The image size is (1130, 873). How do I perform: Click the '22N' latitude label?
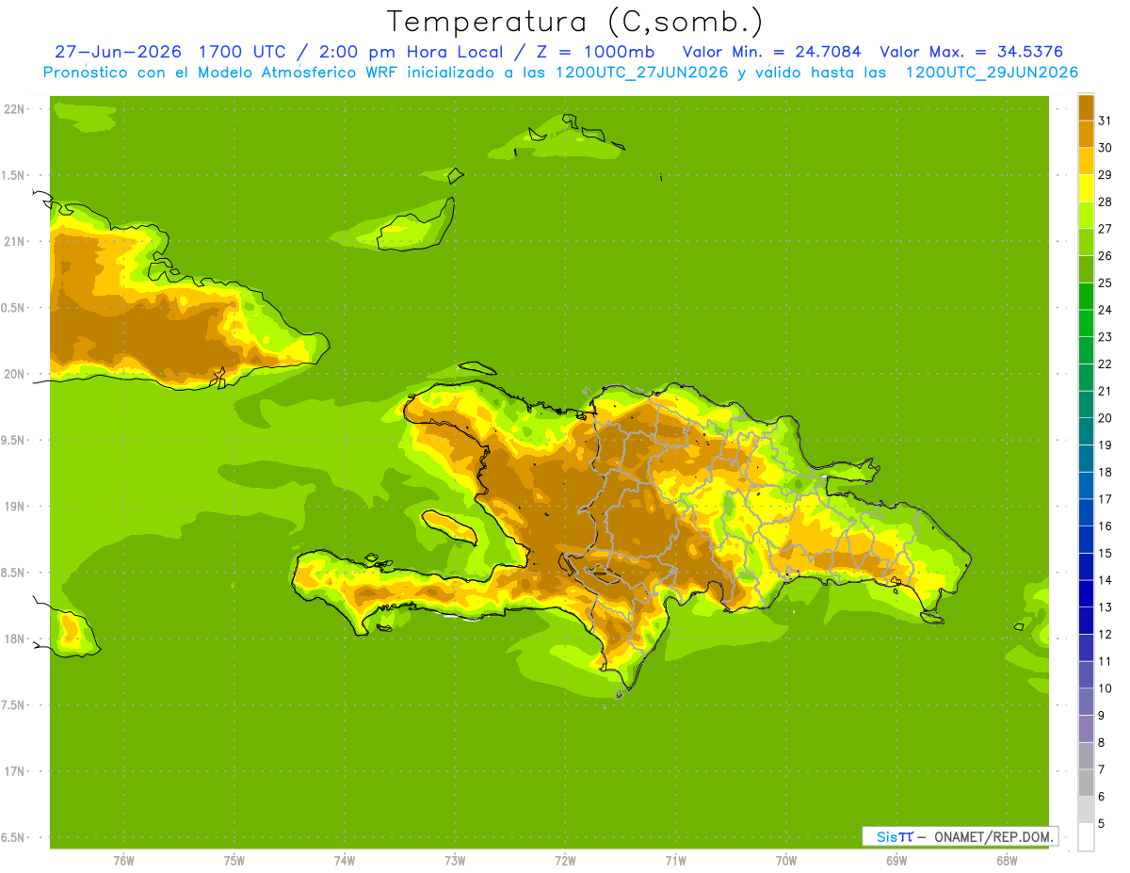click(x=15, y=109)
